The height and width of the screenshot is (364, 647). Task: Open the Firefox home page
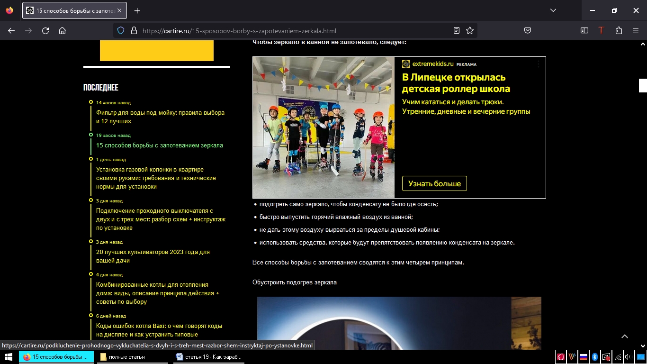click(x=62, y=30)
